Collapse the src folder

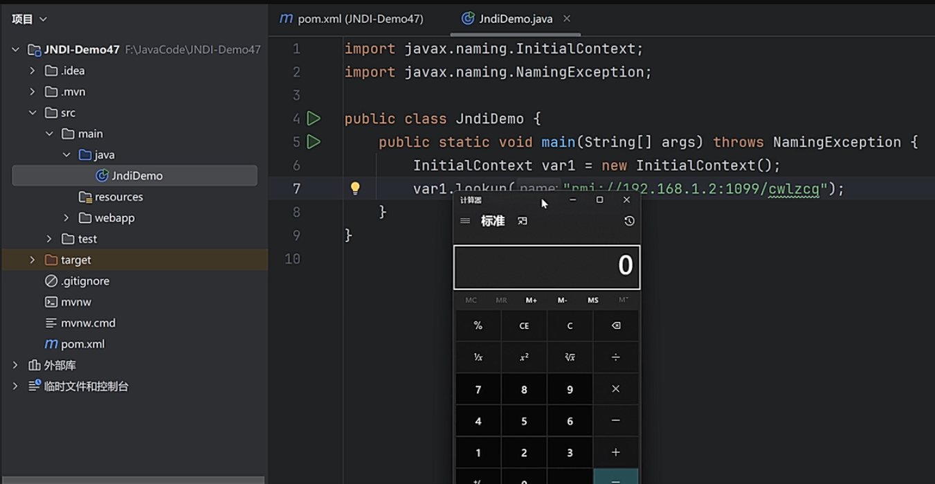coord(32,113)
